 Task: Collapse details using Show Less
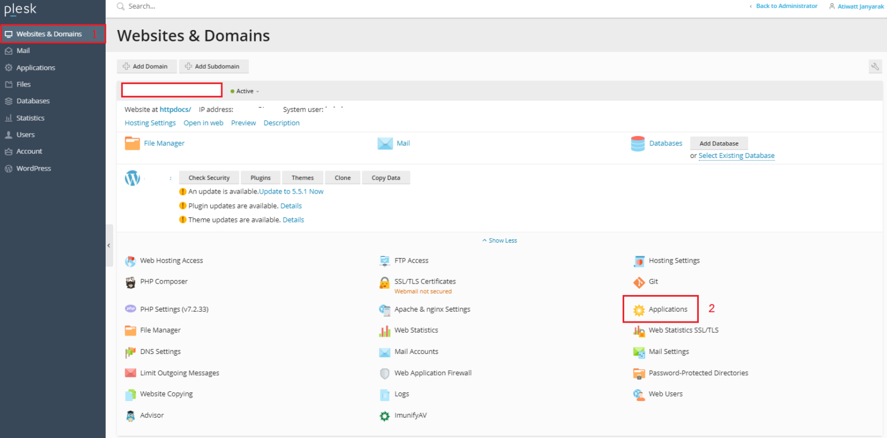[499, 240]
